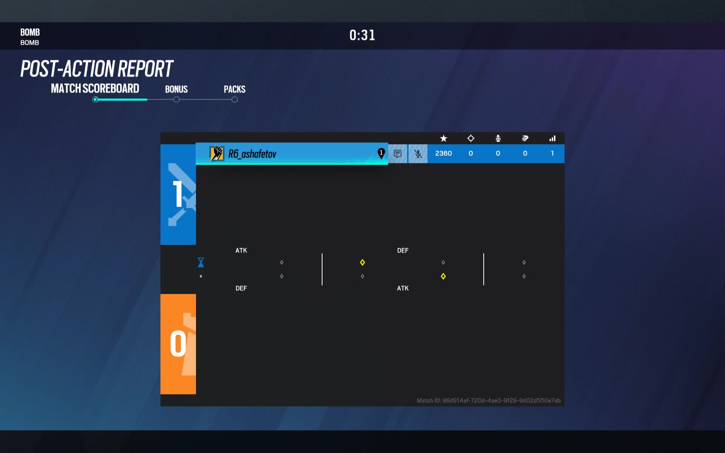Select the MATCH SCOREBOARD tab

pyautogui.click(x=94, y=89)
